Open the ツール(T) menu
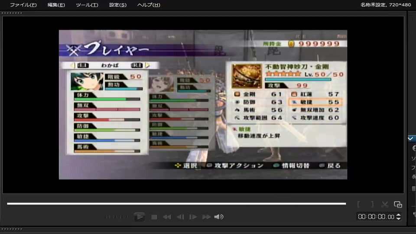This screenshot has height=234, width=416. tap(87, 5)
